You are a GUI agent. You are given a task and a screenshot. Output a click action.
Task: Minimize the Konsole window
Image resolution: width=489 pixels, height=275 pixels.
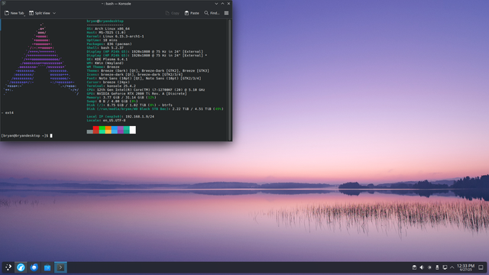[216, 3]
